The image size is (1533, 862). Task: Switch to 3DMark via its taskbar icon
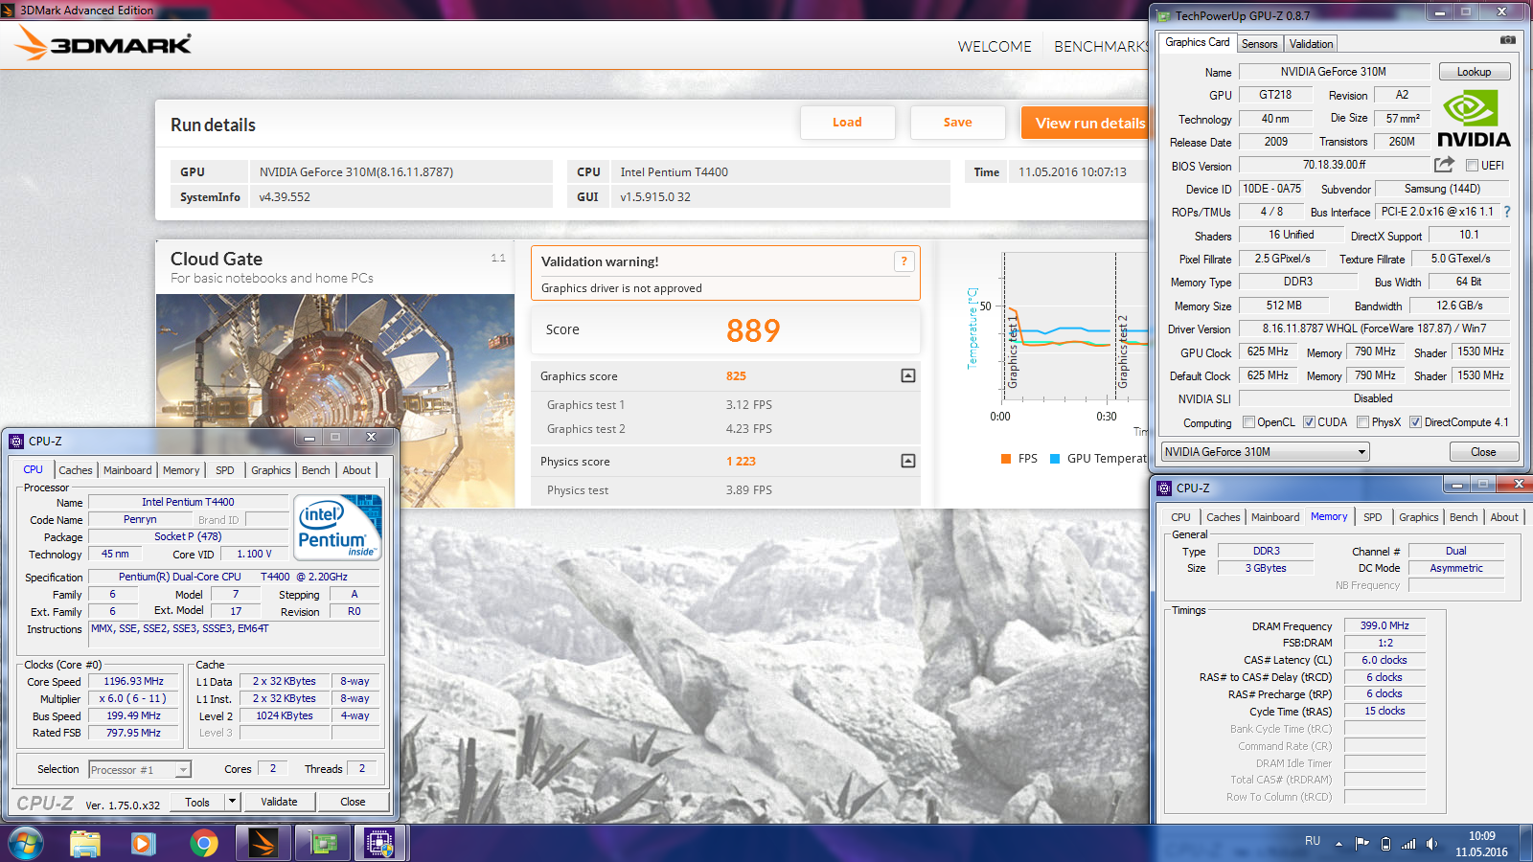coord(263,844)
